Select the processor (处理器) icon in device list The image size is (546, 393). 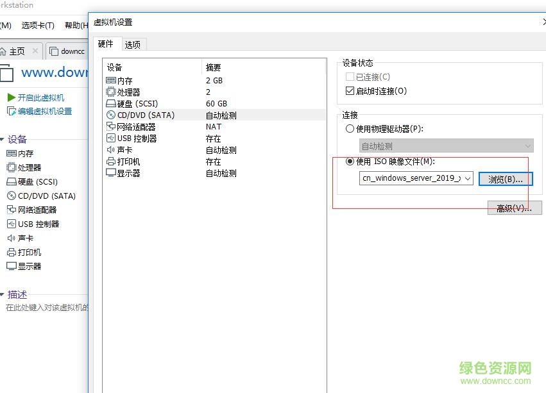[110, 92]
